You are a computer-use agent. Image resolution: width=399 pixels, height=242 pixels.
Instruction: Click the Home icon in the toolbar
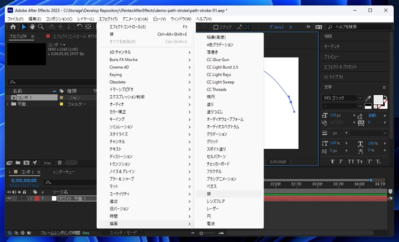[x=13, y=27]
